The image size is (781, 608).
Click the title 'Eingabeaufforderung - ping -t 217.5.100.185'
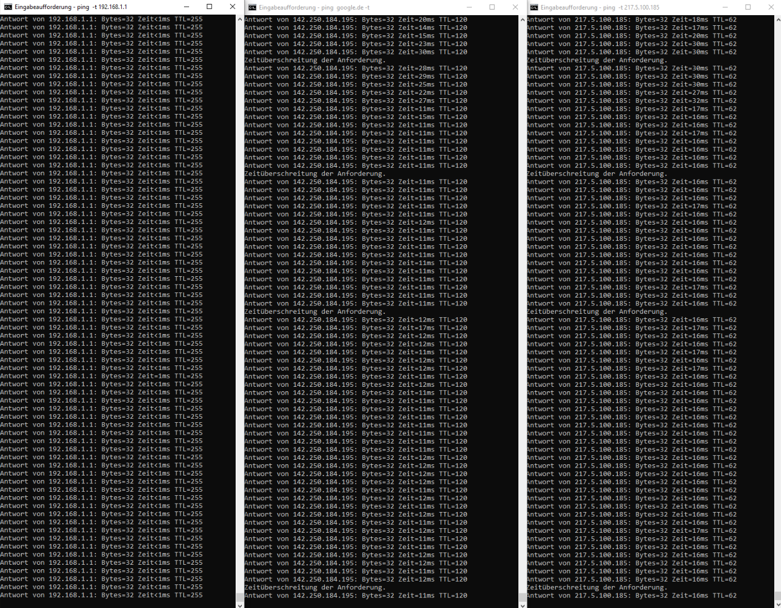600,7
